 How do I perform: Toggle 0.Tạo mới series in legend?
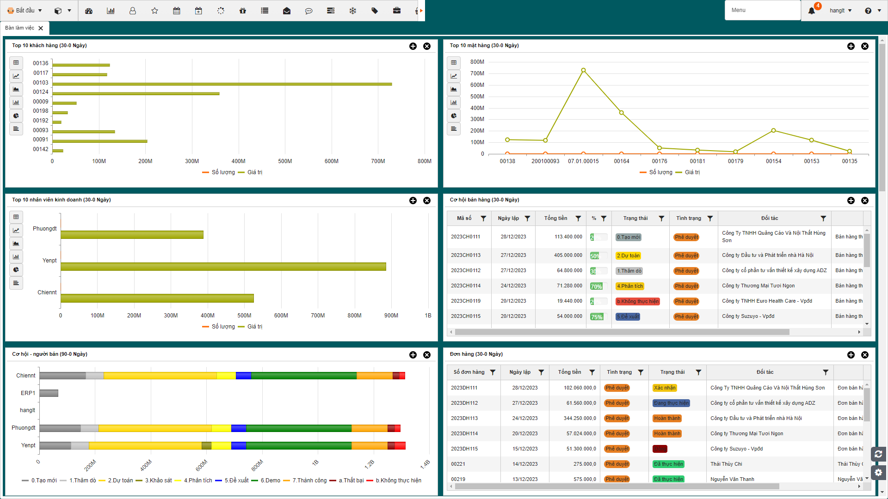[x=39, y=481]
